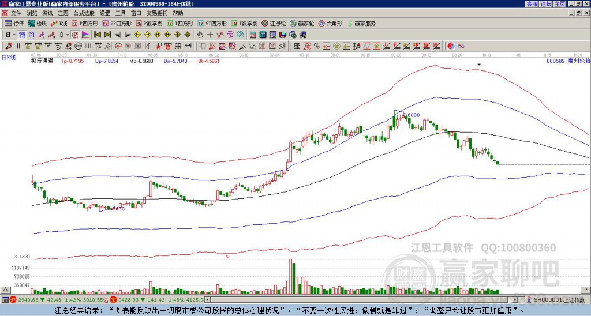Select the hand pan tool

tap(200, 35)
